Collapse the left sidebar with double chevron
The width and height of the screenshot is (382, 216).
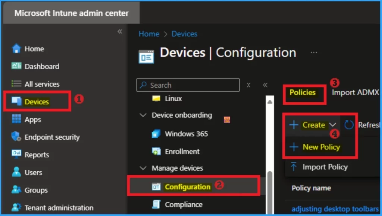click(120, 31)
